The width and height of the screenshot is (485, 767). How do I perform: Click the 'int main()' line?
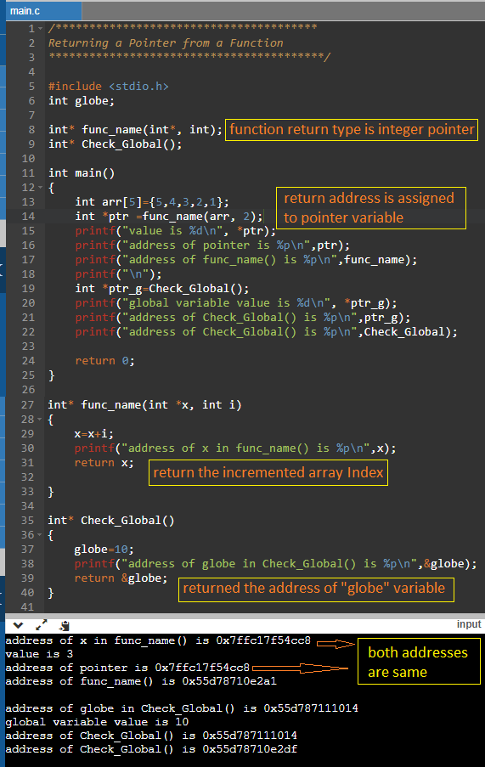pyautogui.click(x=82, y=173)
